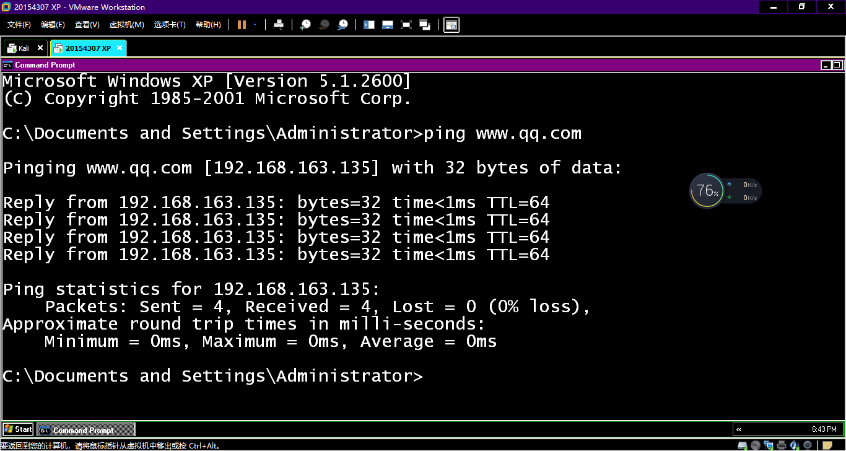Screen dimensions: 846x451
Task: Click the printer device status icon
Action: pyautogui.click(x=782, y=445)
